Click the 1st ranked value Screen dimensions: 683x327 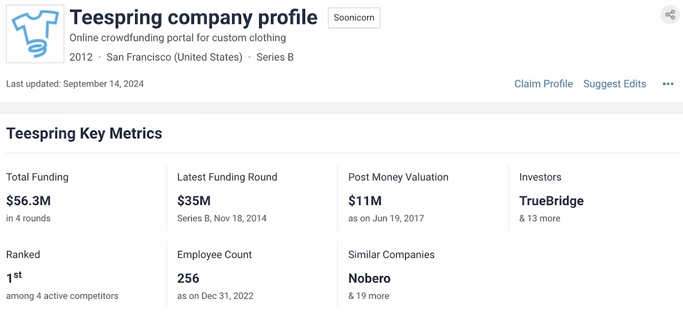coord(14,277)
